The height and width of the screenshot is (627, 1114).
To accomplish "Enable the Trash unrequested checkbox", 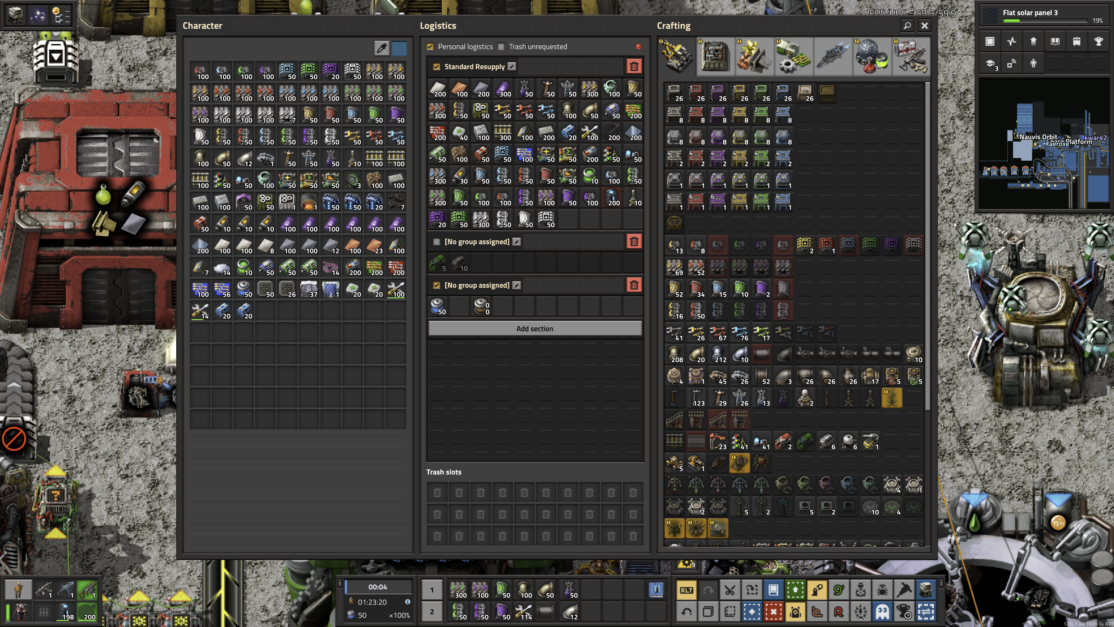I will (x=501, y=47).
